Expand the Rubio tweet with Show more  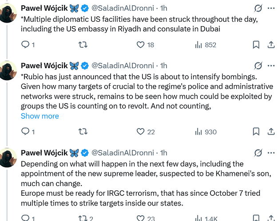point(40,116)
